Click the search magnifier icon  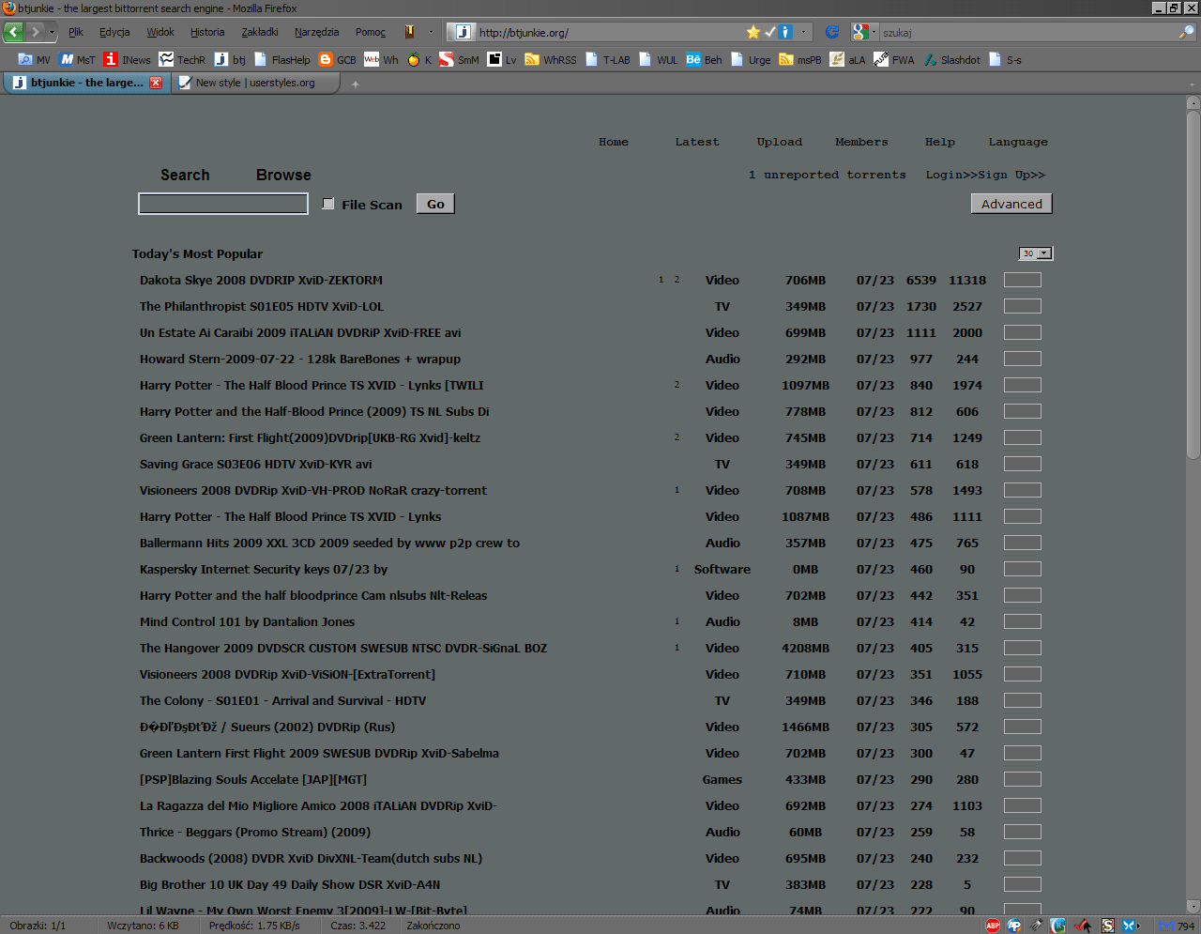coord(1186,32)
